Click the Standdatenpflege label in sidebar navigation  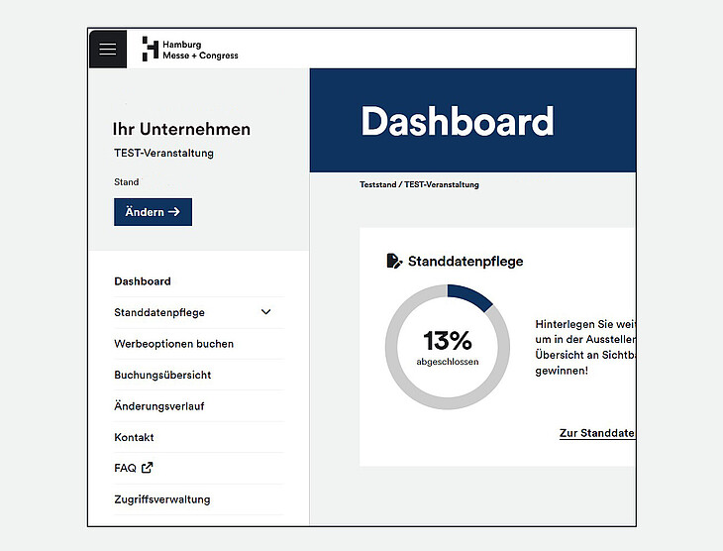click(x=159, y=312)
